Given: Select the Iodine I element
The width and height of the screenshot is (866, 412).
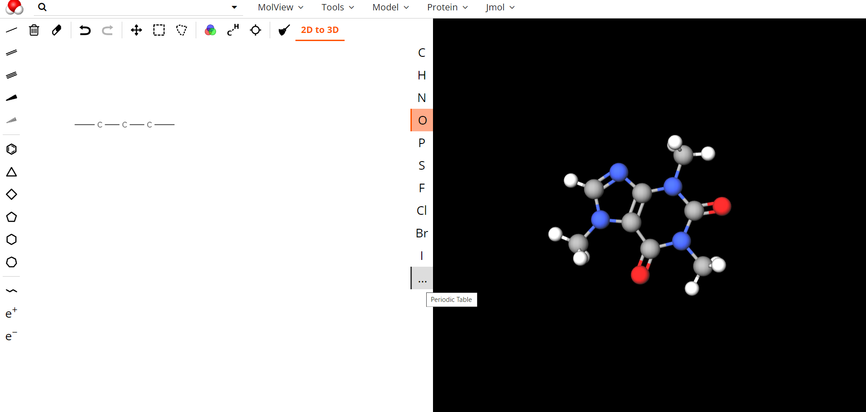Looking at the screenshot, I should pyautogui.click(x=422, y=256).
